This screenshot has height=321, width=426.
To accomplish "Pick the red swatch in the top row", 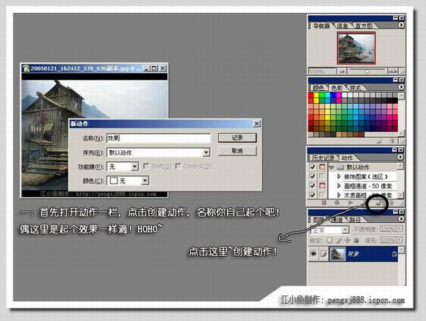I will tap(311, 95).
